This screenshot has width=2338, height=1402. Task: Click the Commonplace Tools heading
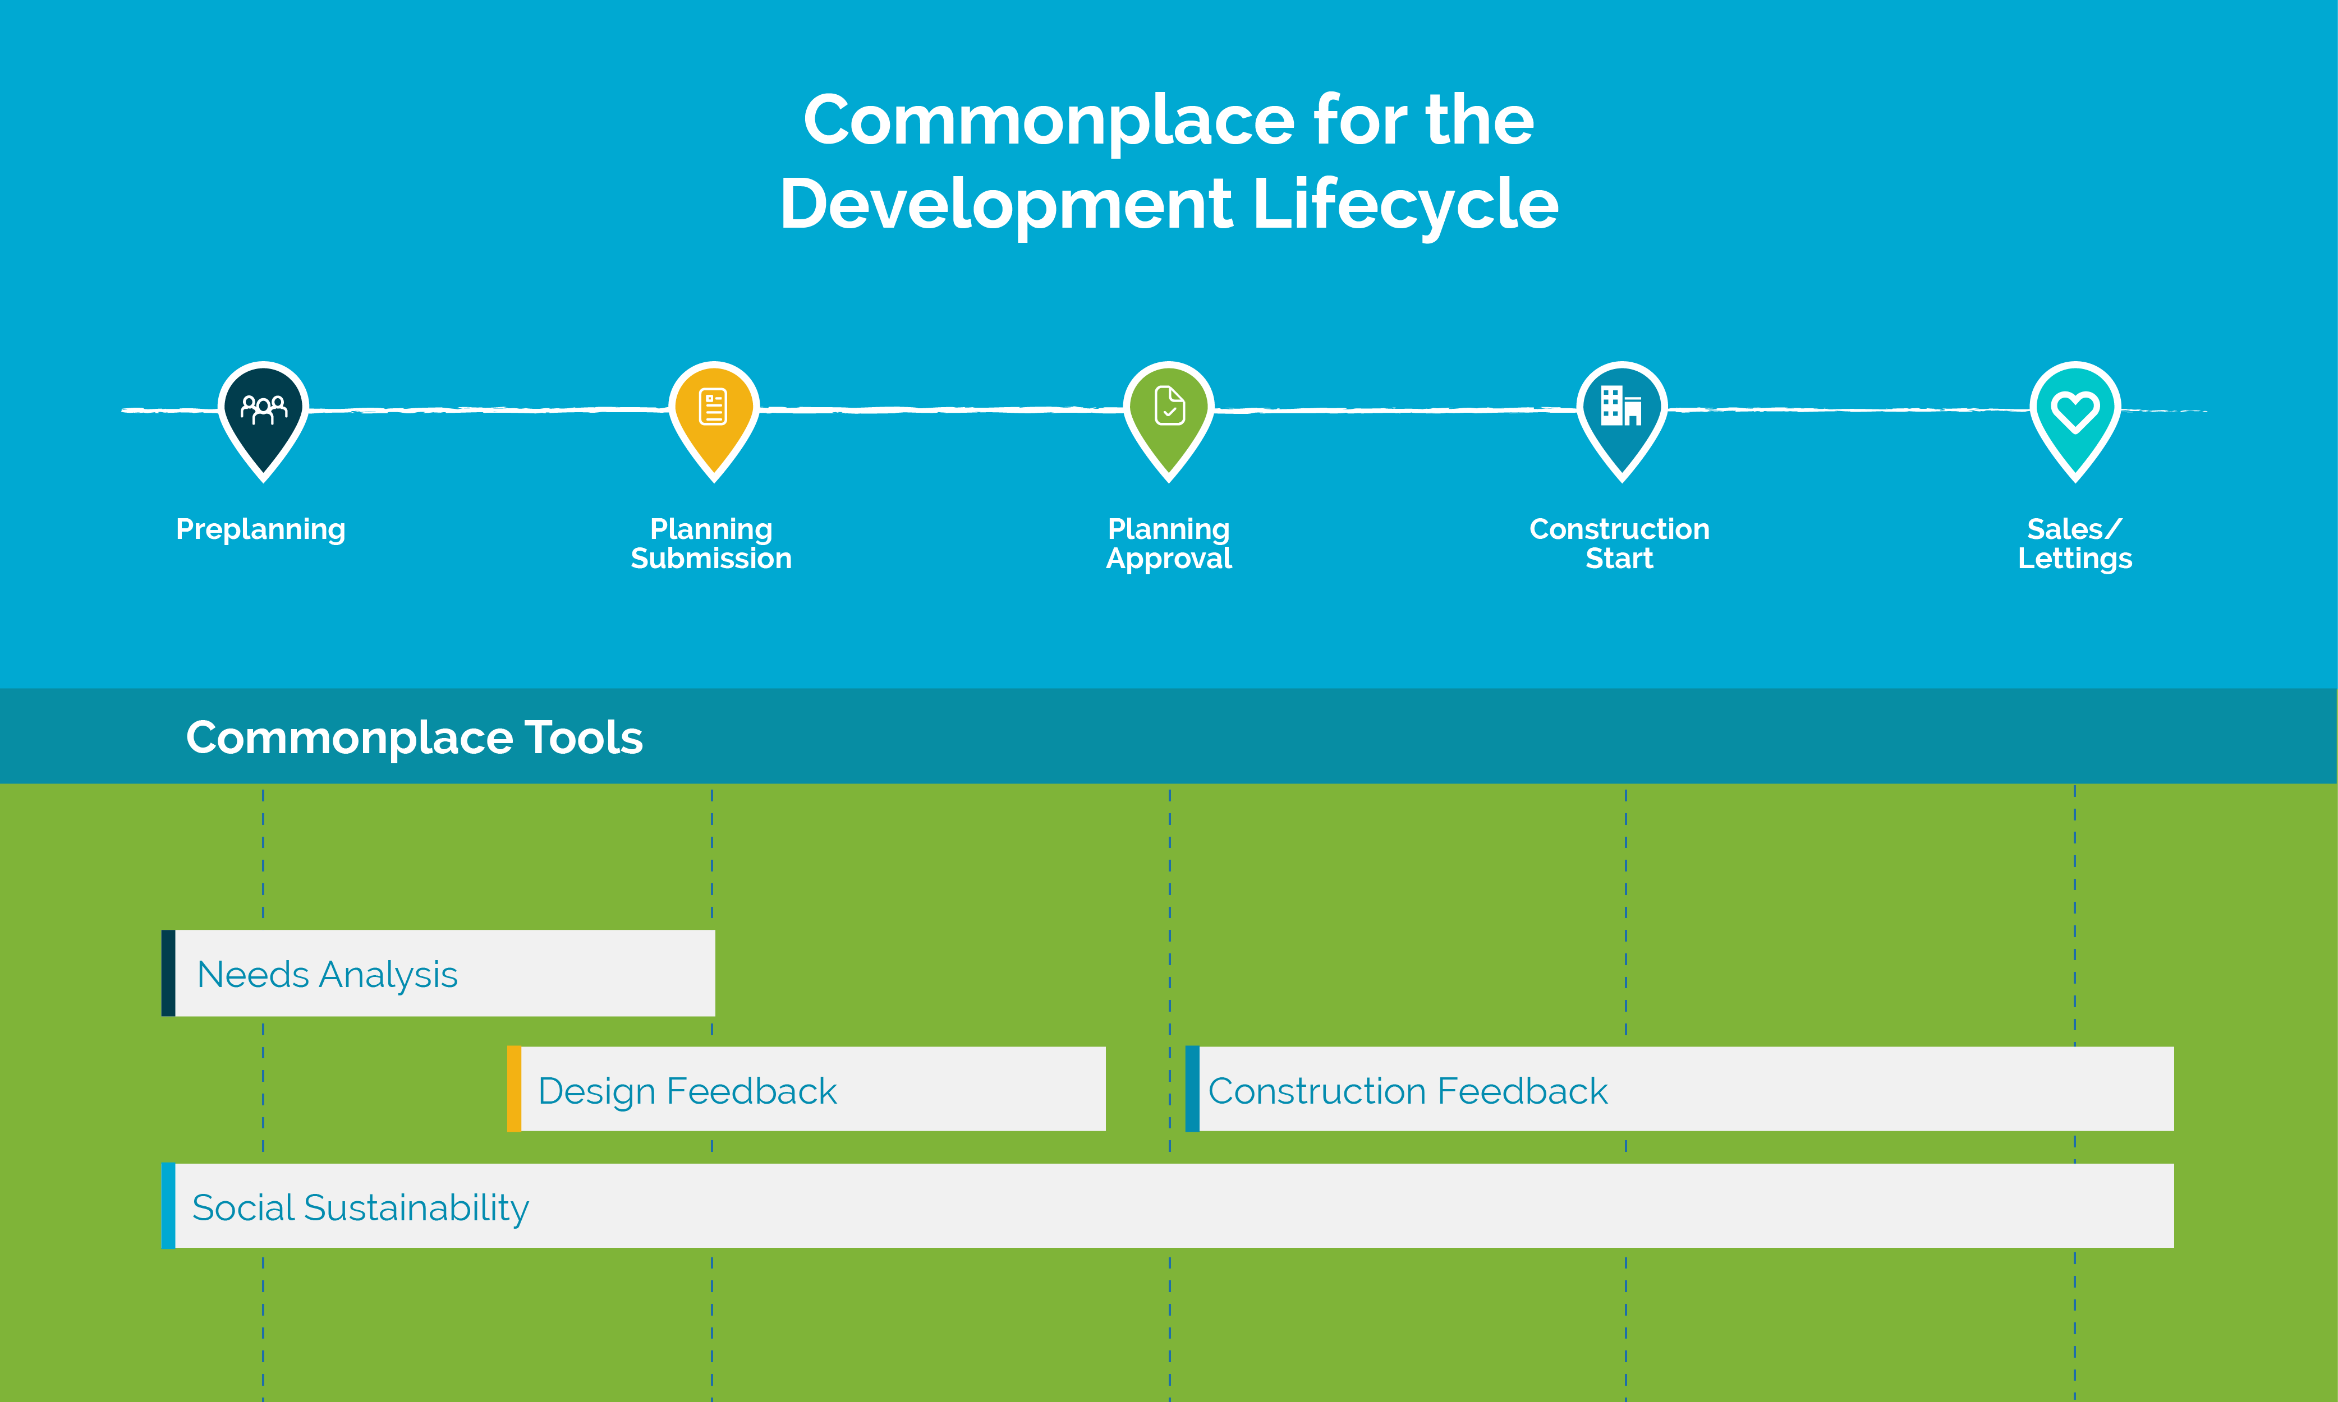coord(414,738)
